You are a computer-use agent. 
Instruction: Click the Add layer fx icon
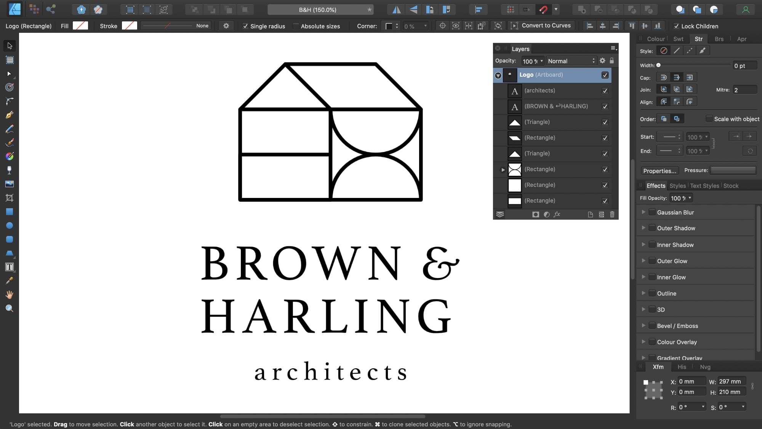tap(557, 214)
